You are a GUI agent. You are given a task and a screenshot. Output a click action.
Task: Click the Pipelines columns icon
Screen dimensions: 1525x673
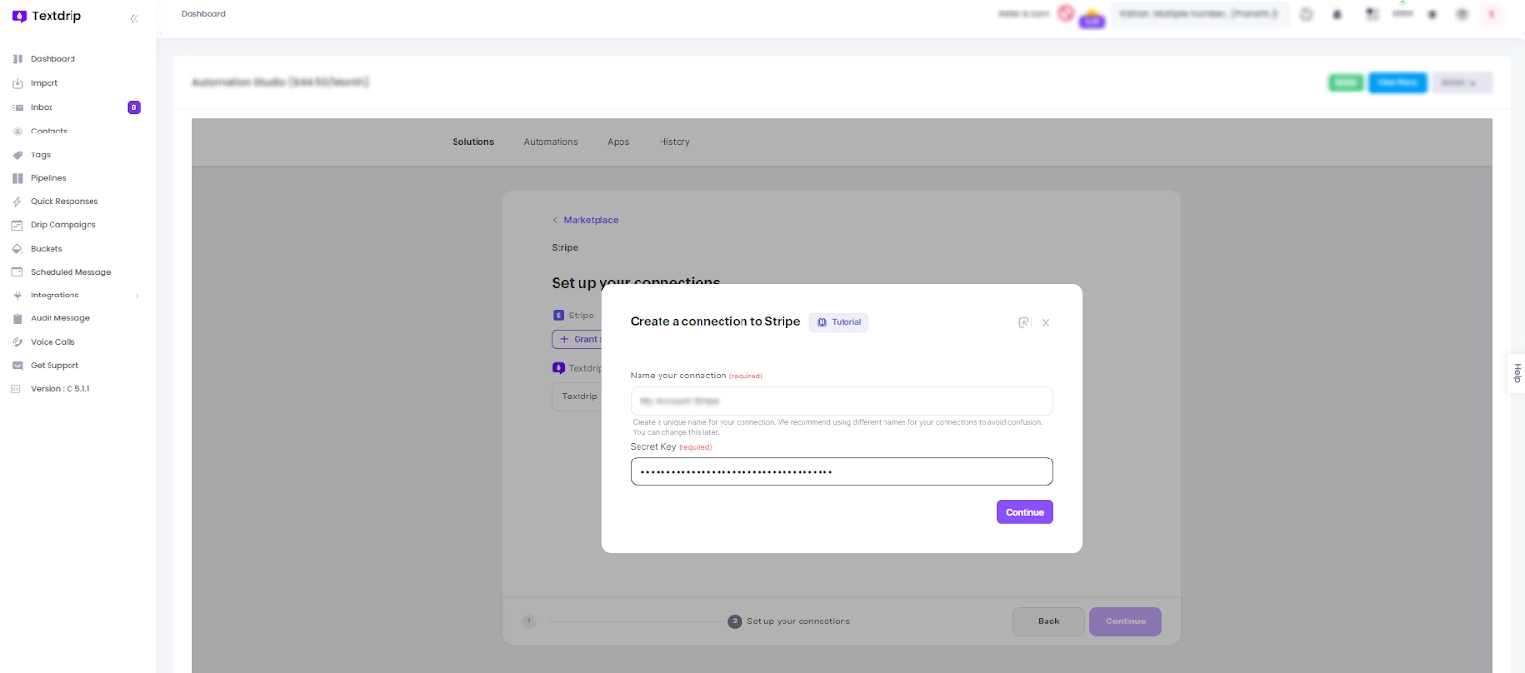click(x=17, y=178)
